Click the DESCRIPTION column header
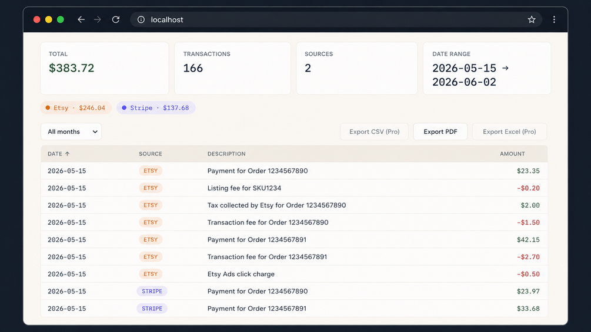The width and height of the screenshot is (591, 332). pos(226,154)
